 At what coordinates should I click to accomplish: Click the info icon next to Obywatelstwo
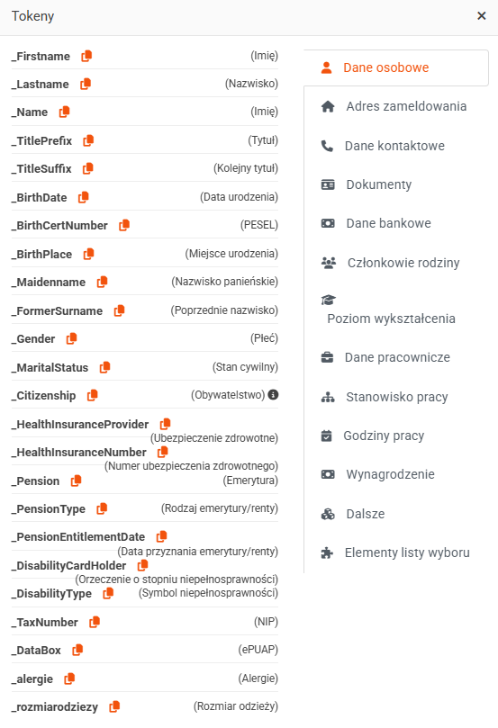(x=273, y=395)
